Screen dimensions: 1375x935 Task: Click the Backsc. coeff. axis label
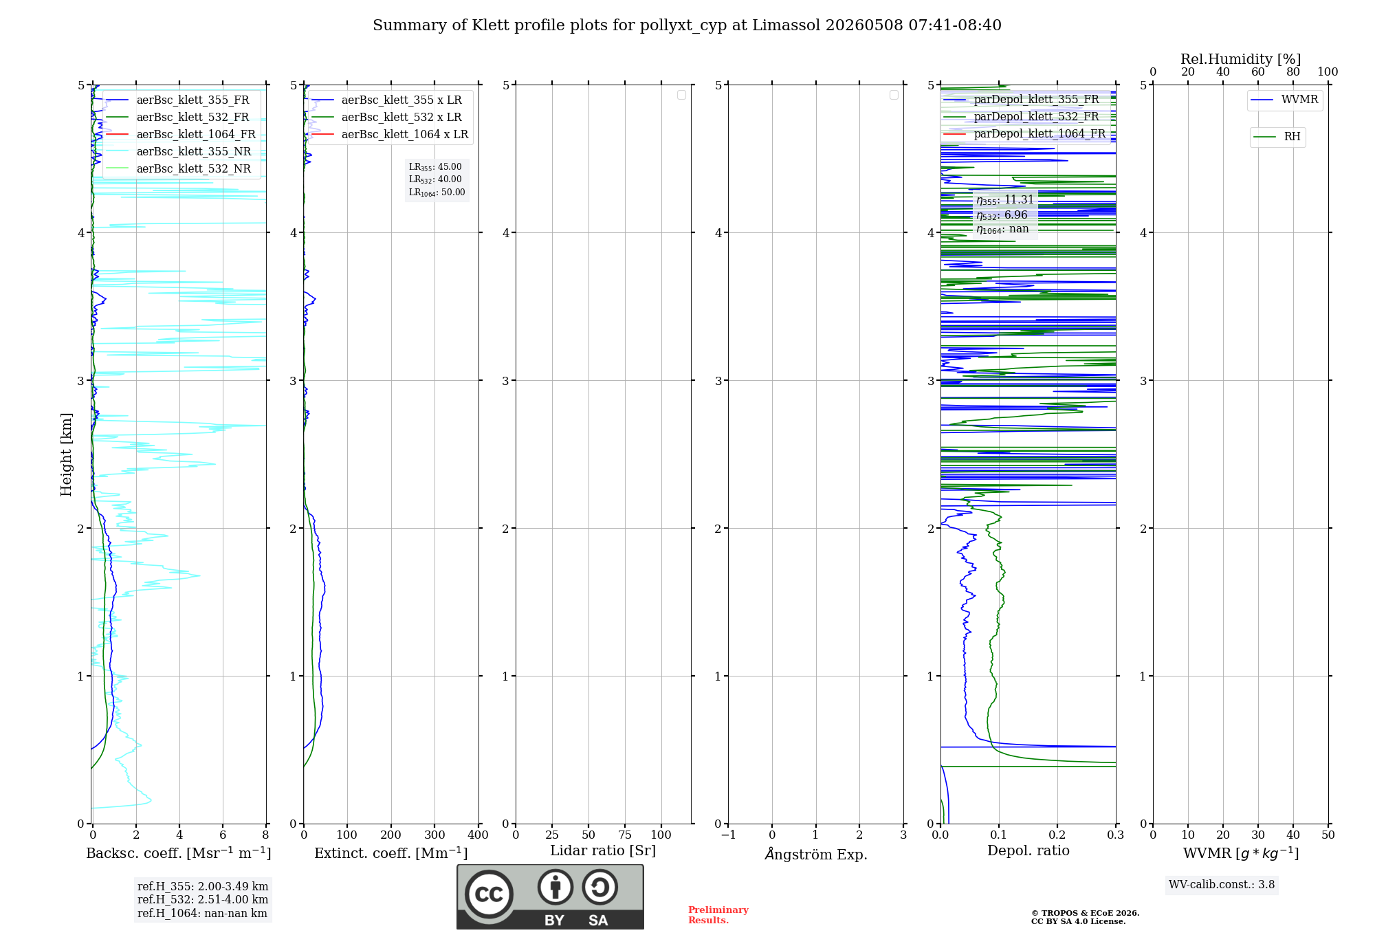coord(179,853)
